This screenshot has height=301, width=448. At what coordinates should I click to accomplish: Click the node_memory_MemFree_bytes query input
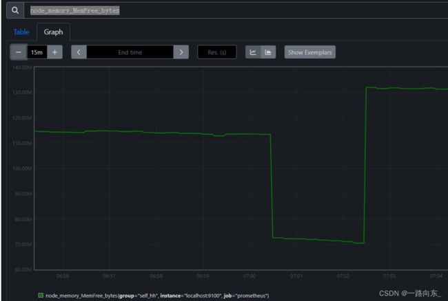tap(236, 10)
